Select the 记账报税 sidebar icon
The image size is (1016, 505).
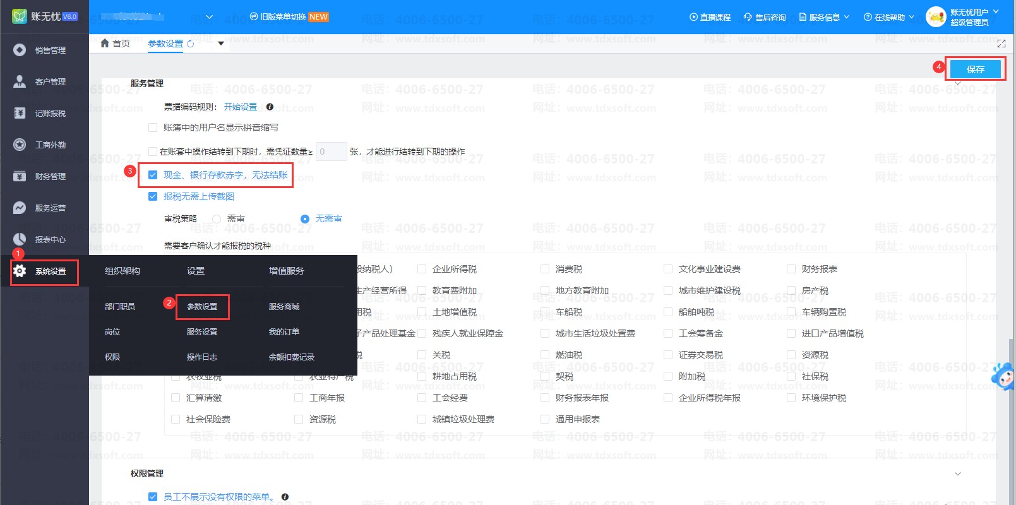20,113
